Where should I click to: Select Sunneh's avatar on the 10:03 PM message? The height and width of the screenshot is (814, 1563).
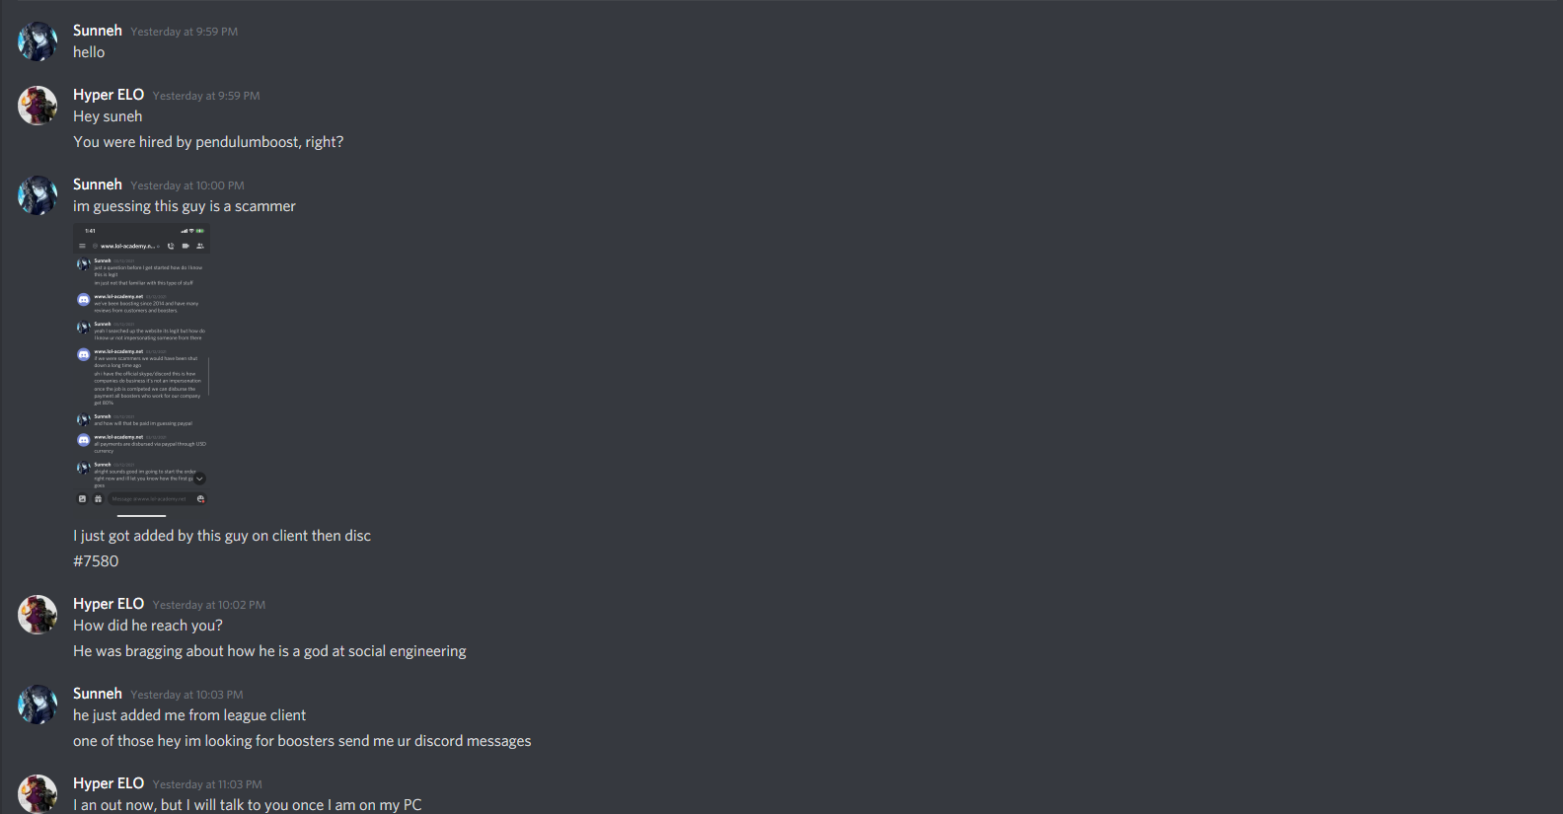click(37, 704)
